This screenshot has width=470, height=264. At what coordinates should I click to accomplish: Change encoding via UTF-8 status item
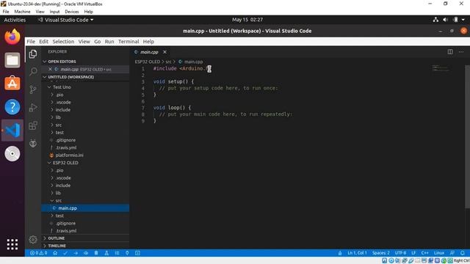click(400, 253)
